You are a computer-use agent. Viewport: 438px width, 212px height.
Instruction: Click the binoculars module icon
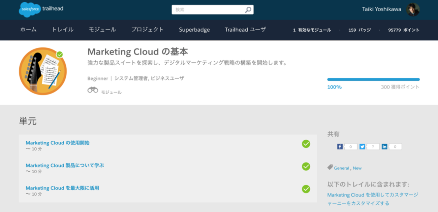point(93,90)
